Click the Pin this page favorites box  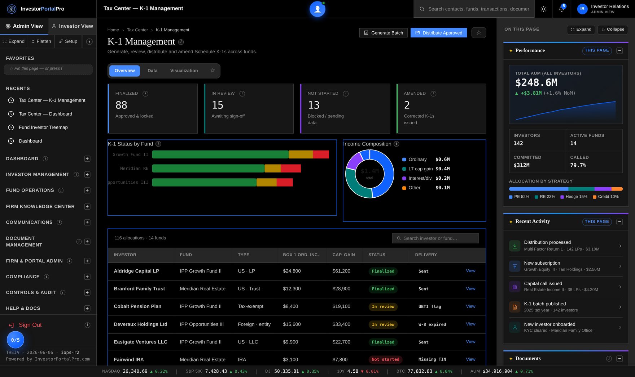[x=48, y=69]
